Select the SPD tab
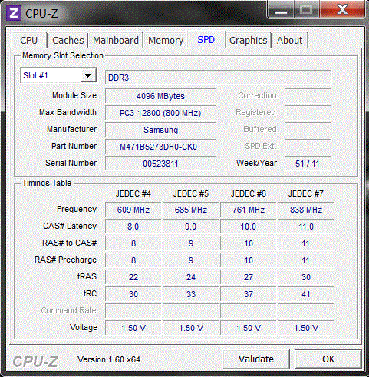Screen dimensions: 369x377 pos(206,40)
